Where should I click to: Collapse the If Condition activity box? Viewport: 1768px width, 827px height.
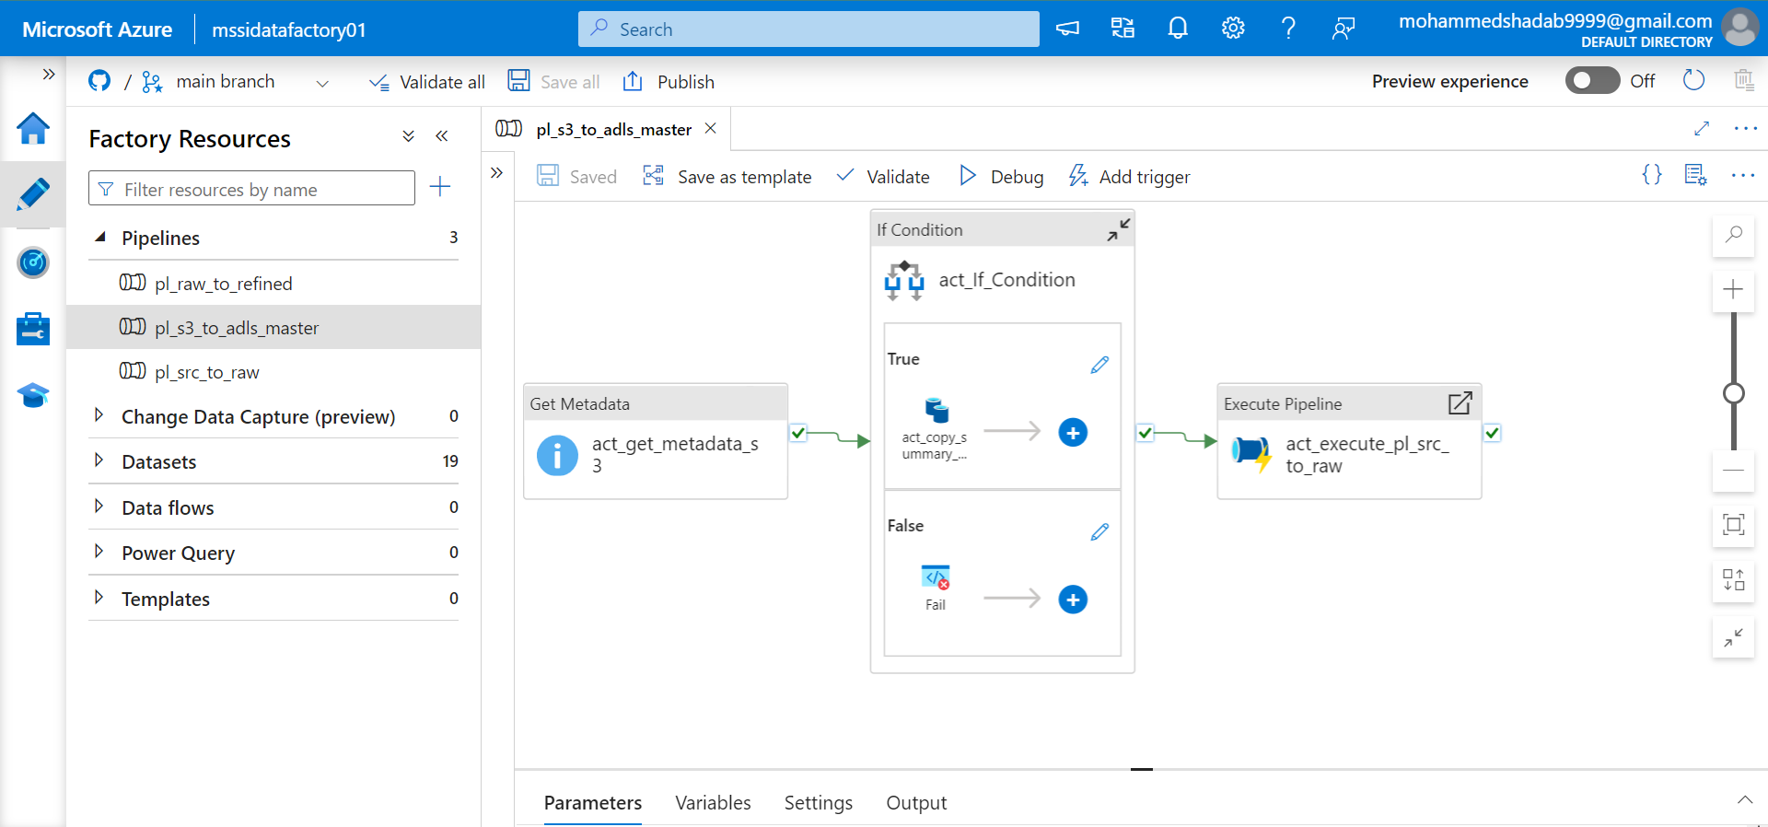pos(1118,230)
